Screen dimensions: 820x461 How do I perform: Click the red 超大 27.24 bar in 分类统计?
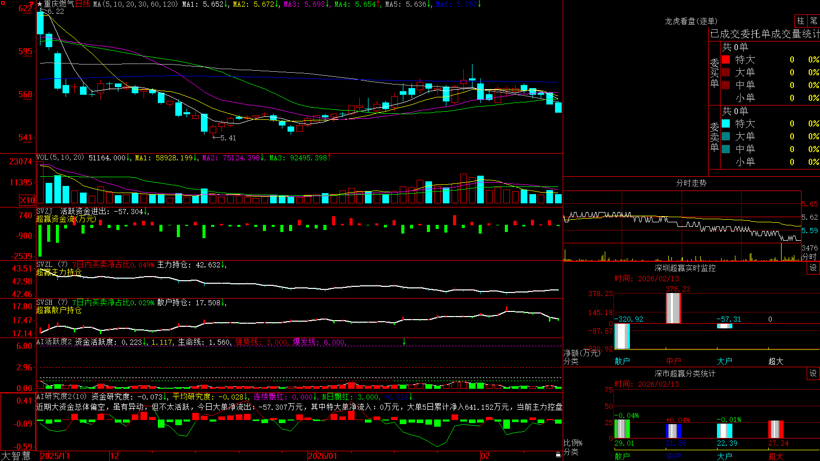click(x=775, y=430)
